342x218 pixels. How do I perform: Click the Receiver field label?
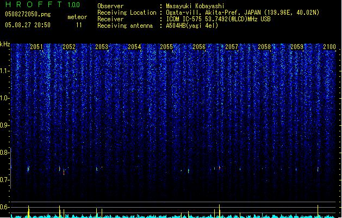click(x=110, y=19)
